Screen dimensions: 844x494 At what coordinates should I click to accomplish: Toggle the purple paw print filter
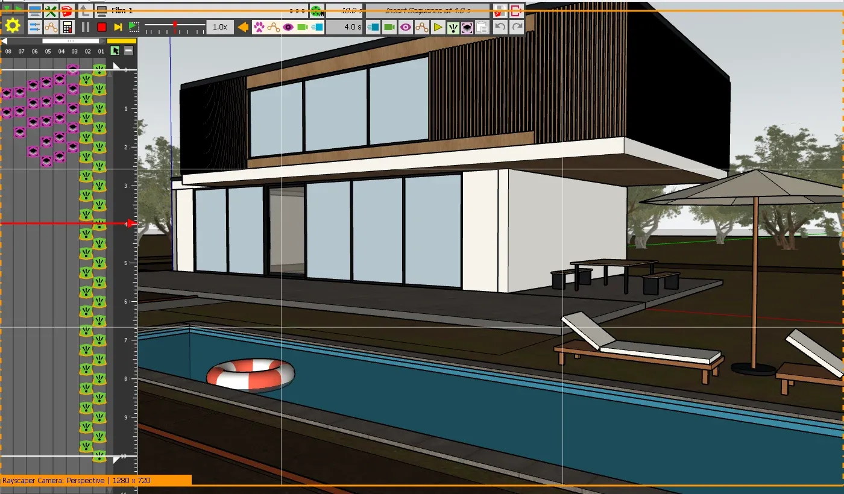(x=259, y=27)
